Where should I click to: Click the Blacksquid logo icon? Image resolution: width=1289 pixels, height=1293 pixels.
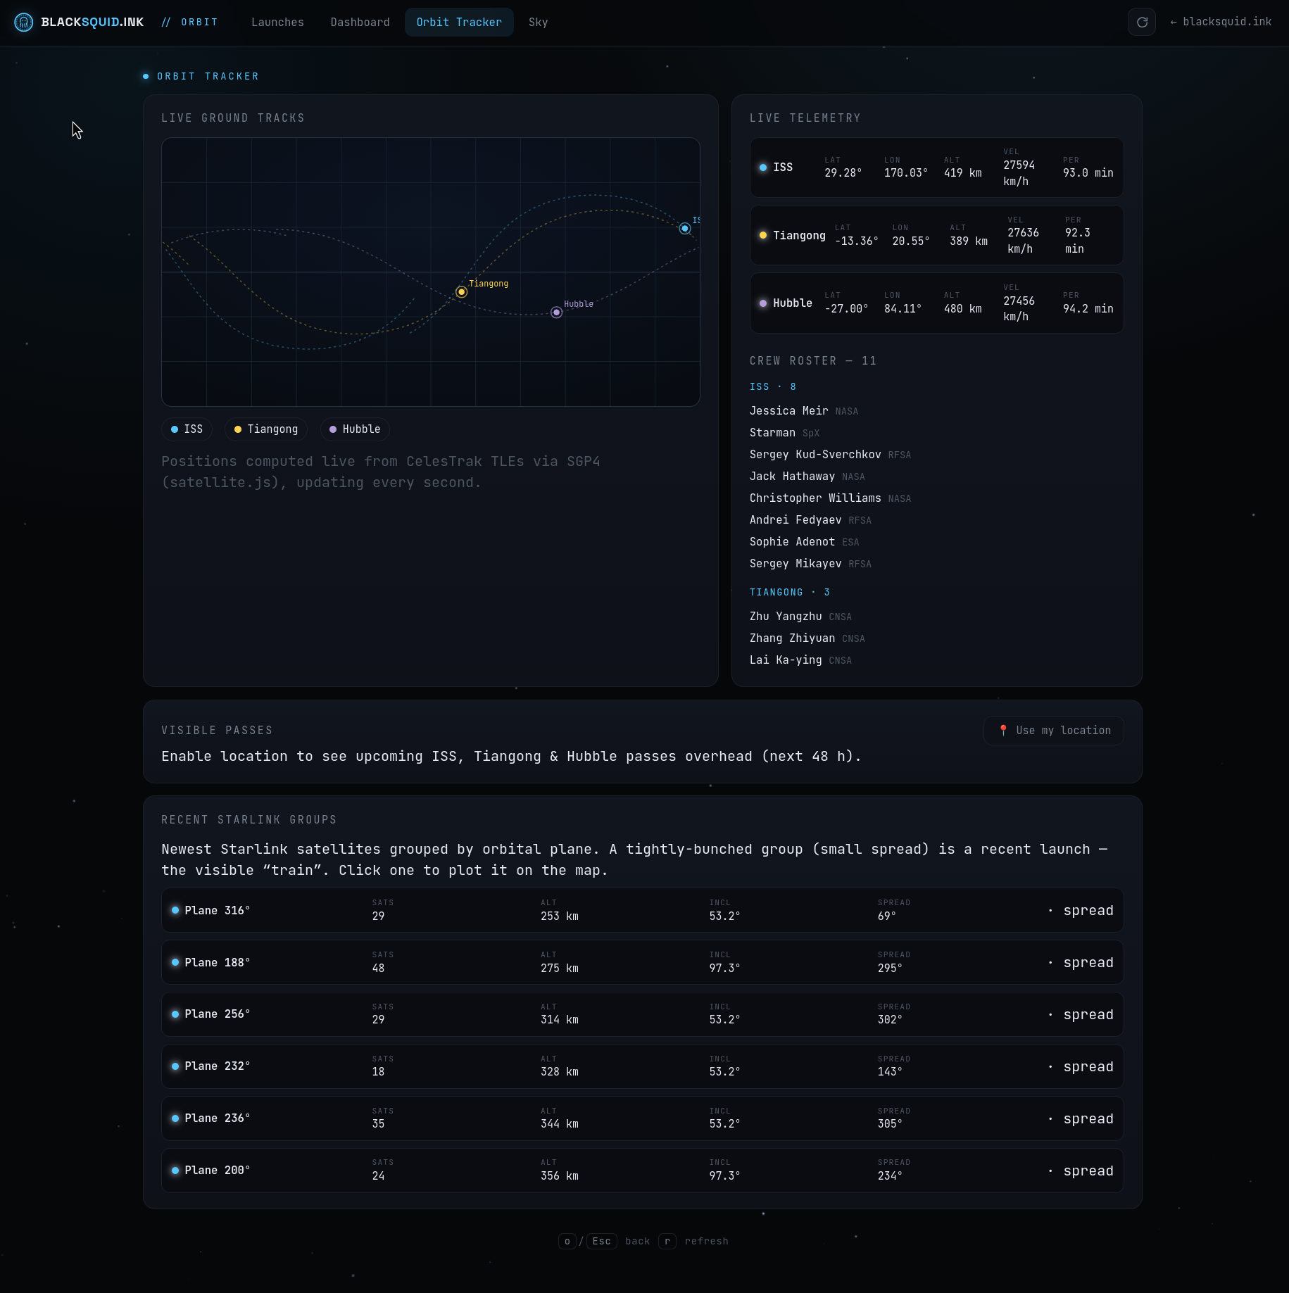24,23
